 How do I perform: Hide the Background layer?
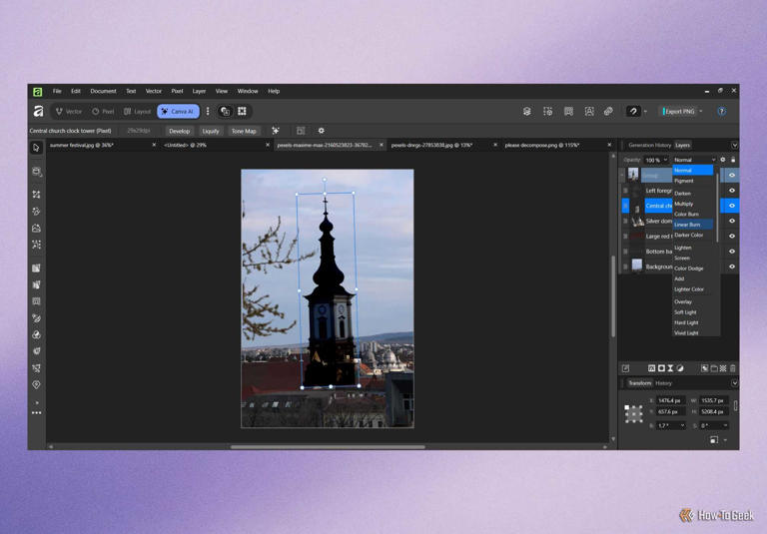[732, 267]
